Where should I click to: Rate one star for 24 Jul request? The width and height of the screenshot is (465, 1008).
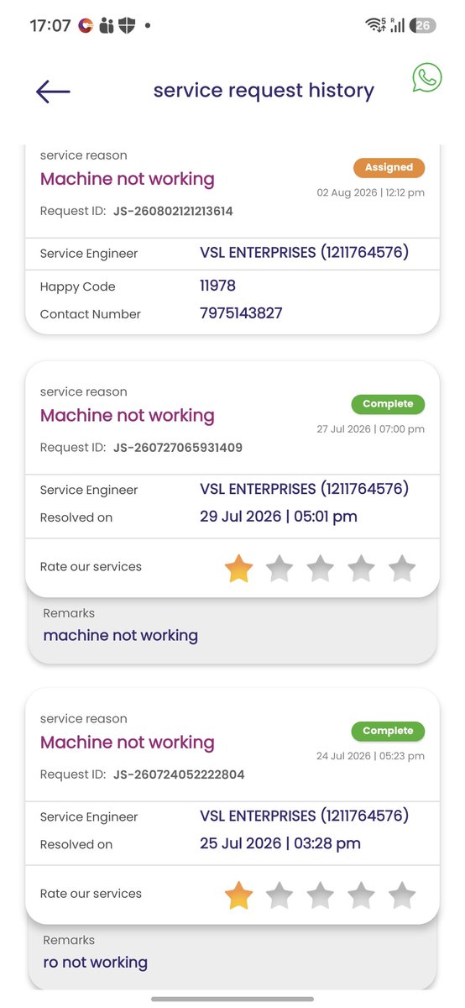[x=238, y=895]
